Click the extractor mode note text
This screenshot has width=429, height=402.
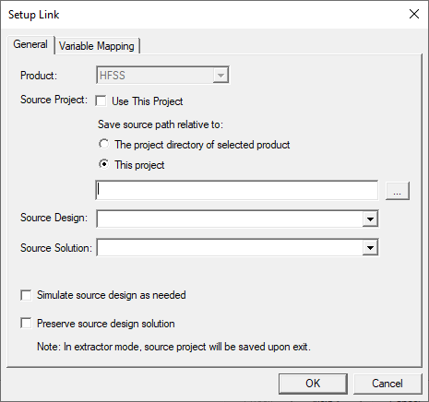[x=173, y=347]
